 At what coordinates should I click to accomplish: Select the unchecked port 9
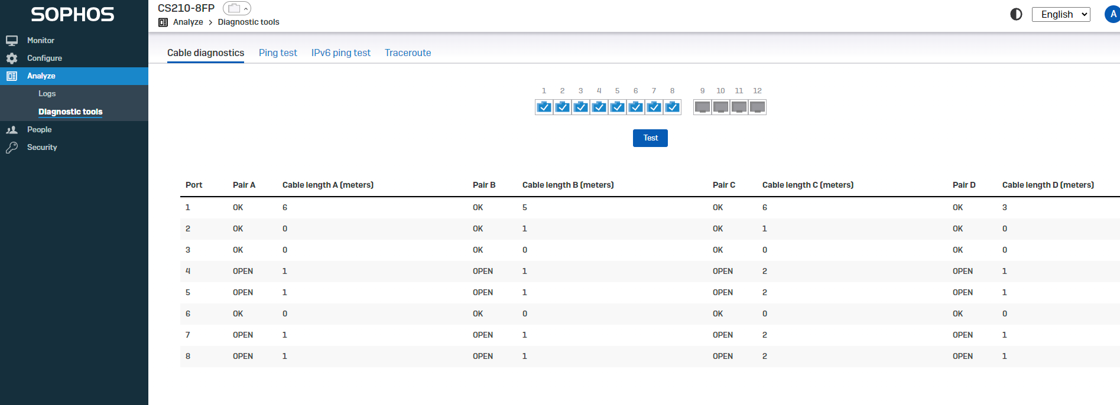pos(702,107)
